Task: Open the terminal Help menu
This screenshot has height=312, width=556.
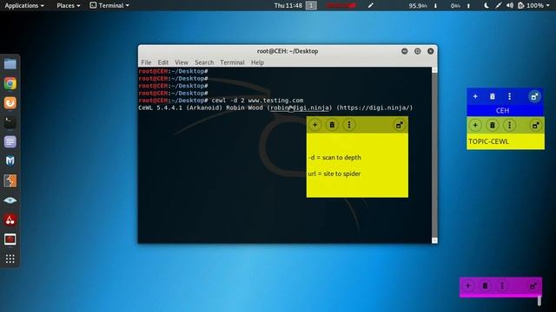Action: click(257, 62)
